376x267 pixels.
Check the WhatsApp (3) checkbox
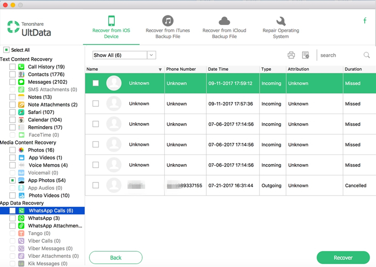[12, 218]
